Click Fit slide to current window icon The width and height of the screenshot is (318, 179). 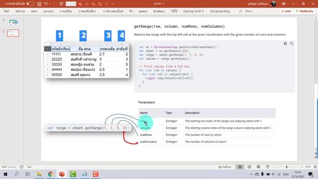315,167
